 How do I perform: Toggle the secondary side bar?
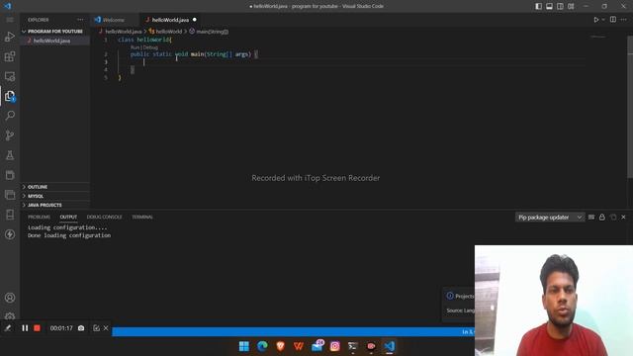coord(560,6)
